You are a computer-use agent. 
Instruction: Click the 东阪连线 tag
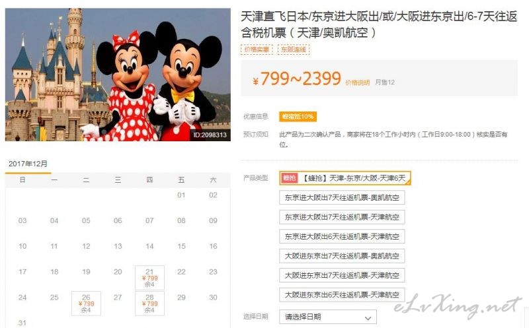[x=294, y=49]
